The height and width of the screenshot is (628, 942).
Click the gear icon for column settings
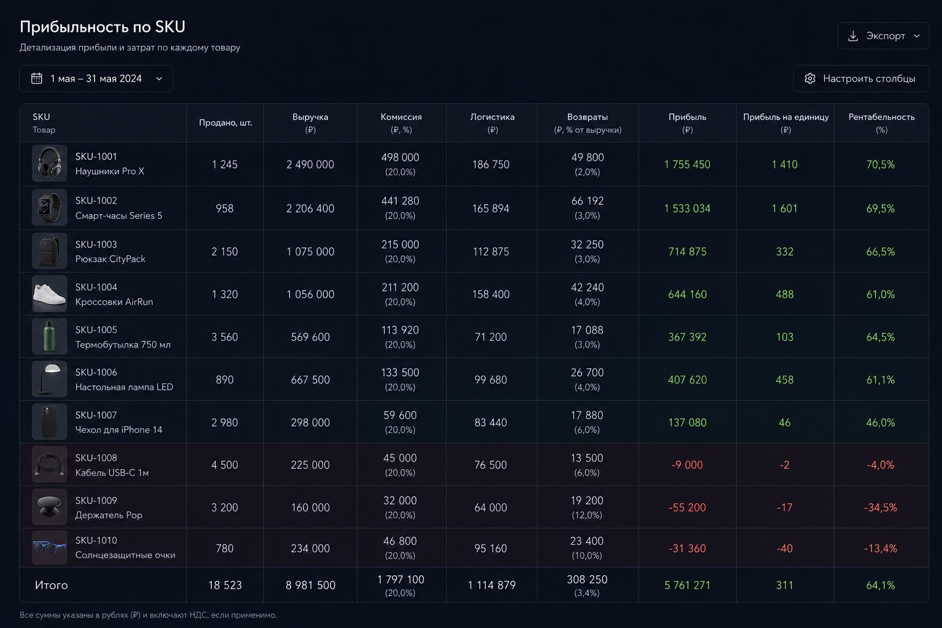[x=810, y=78]
